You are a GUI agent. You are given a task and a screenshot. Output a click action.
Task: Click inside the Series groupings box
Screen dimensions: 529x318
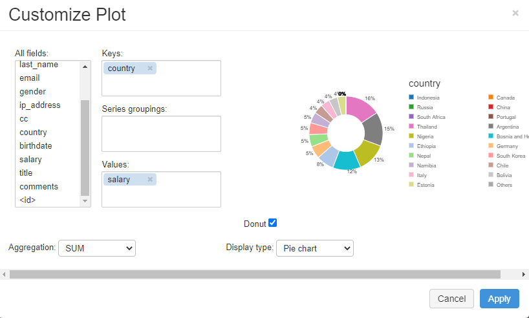point(161,134)
